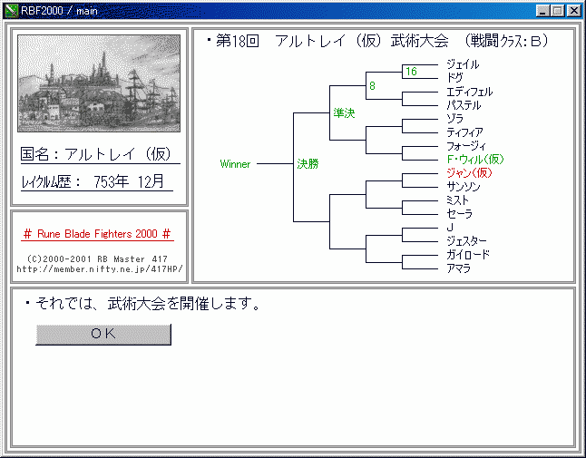Click the round-of-16 box label
Viewport: 586px width, 458px height.
coord(411,72)
